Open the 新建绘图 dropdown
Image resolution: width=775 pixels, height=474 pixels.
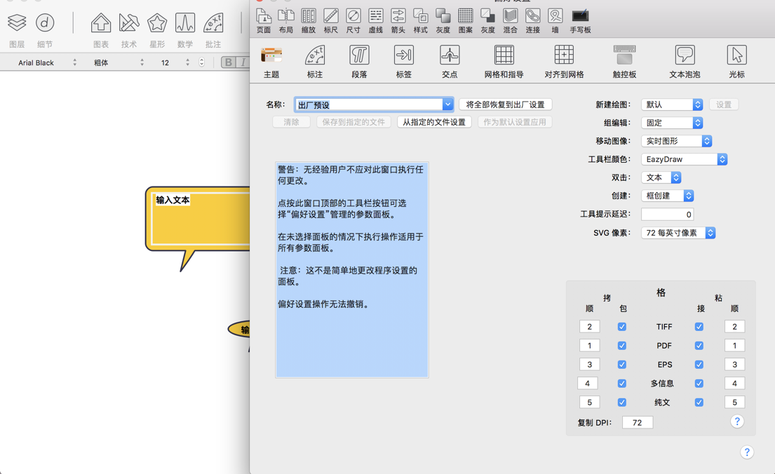(x=672, y=104)
